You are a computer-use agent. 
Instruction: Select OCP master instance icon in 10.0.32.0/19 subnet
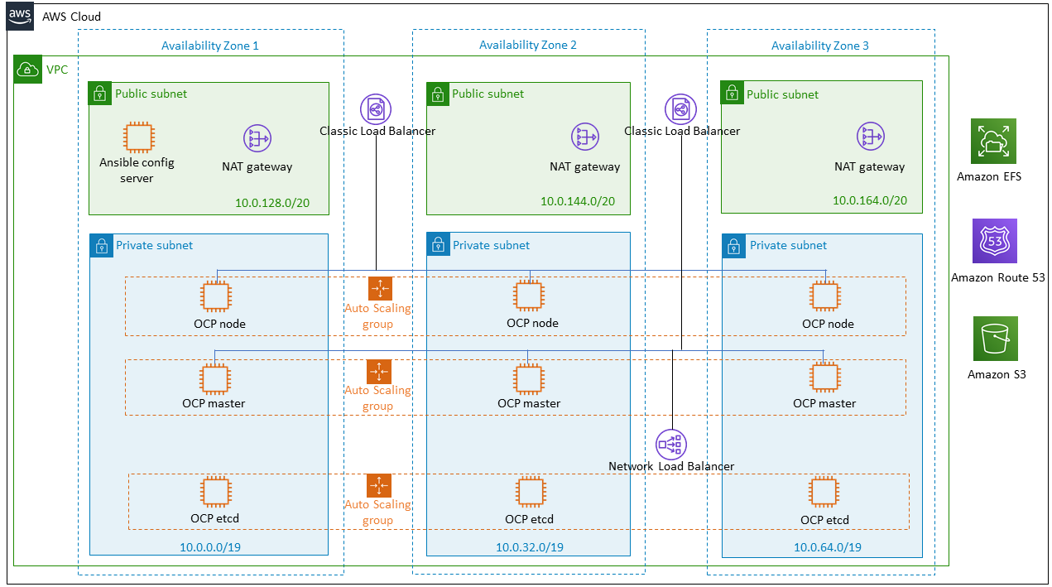click(529, 378)
